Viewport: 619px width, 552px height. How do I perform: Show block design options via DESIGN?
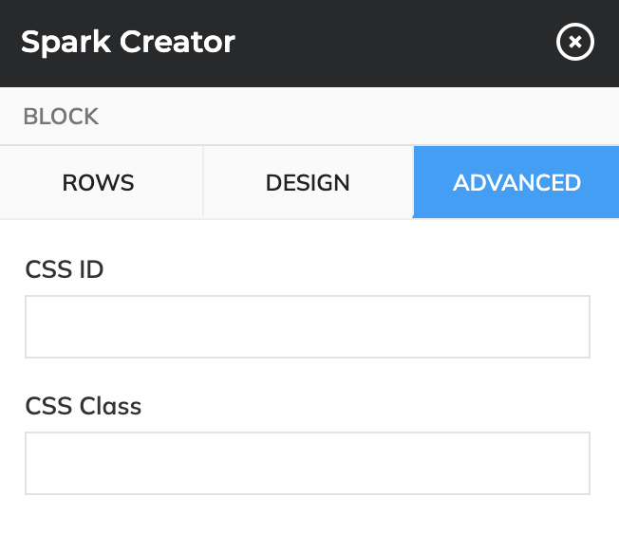[308, 182]
